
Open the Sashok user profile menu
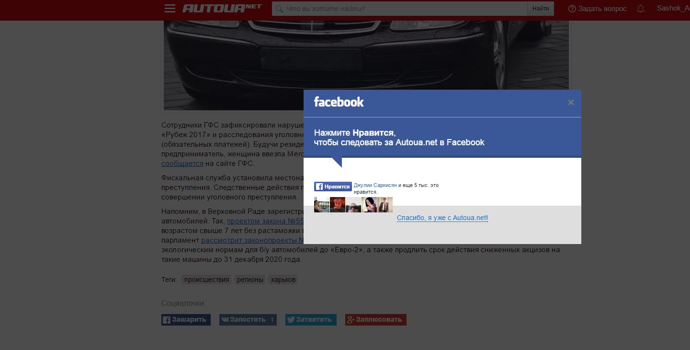coord(673,8)
